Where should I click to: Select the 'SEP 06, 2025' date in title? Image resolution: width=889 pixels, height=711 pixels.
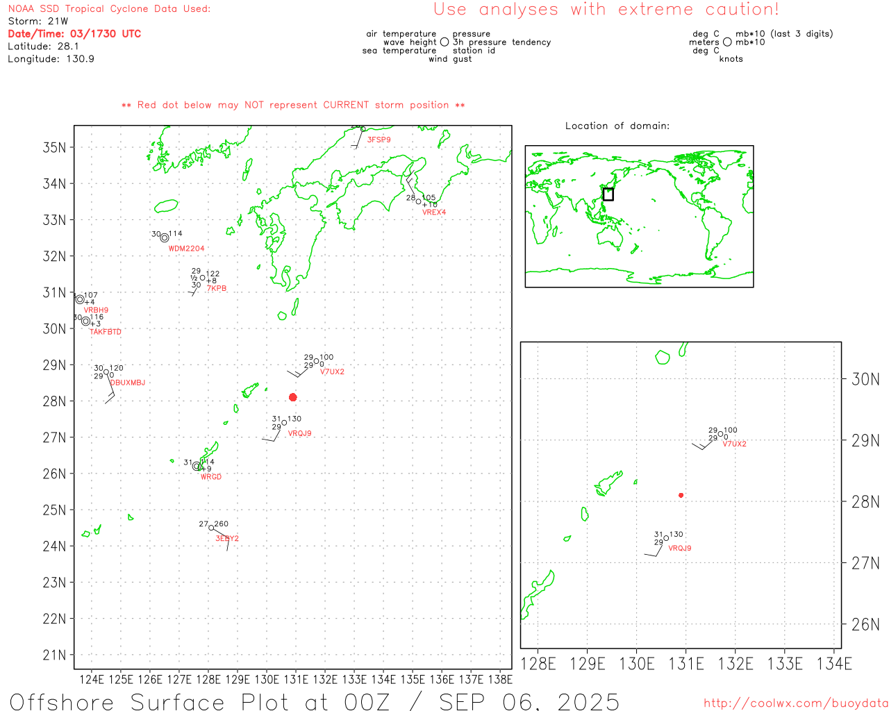(x=529, y=701)
